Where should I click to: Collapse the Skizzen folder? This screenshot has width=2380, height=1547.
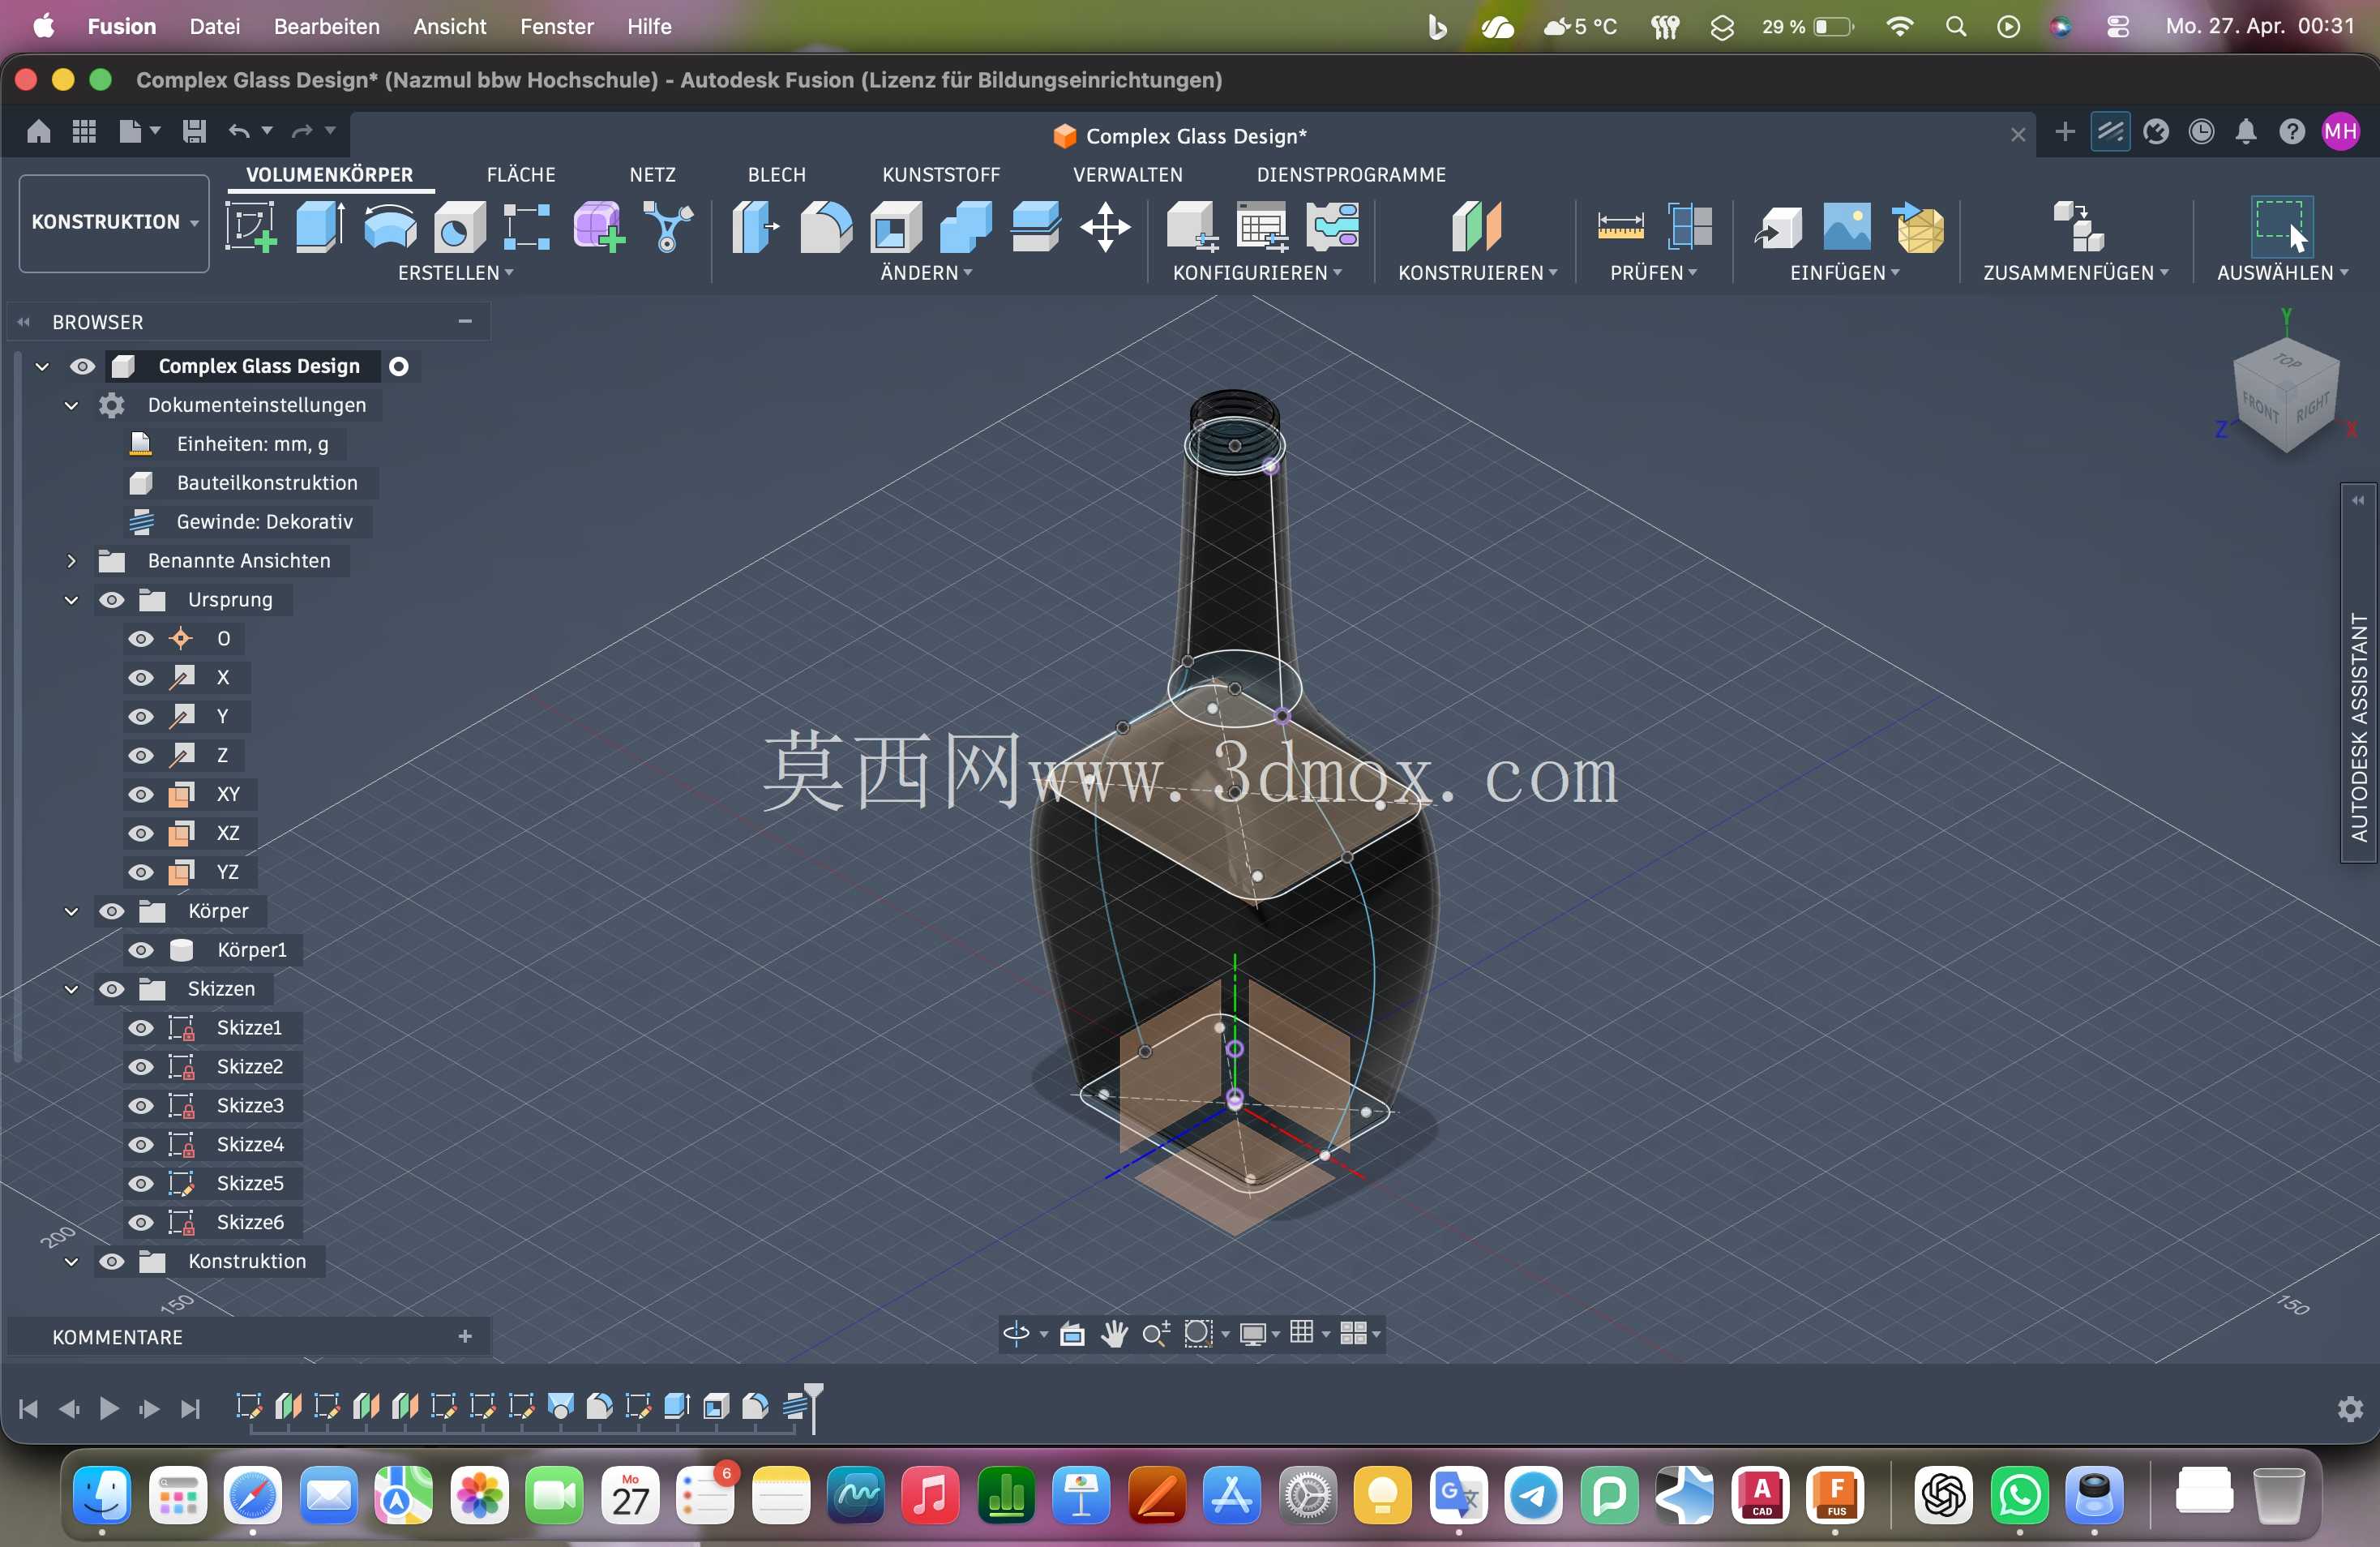71,989
